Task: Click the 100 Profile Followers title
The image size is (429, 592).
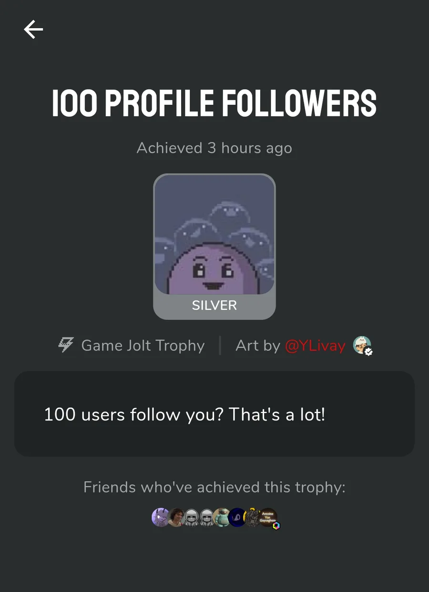Action: coord(214,103)
